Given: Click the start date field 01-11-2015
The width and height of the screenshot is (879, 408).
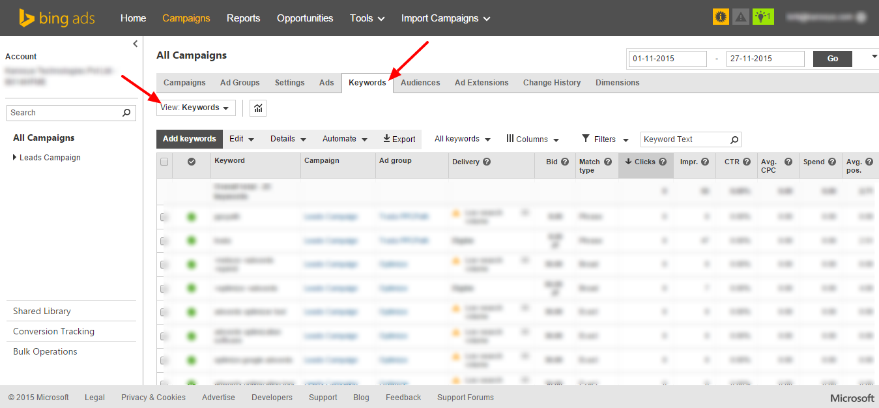Looking at the screenshot, I should click(668, 59).
